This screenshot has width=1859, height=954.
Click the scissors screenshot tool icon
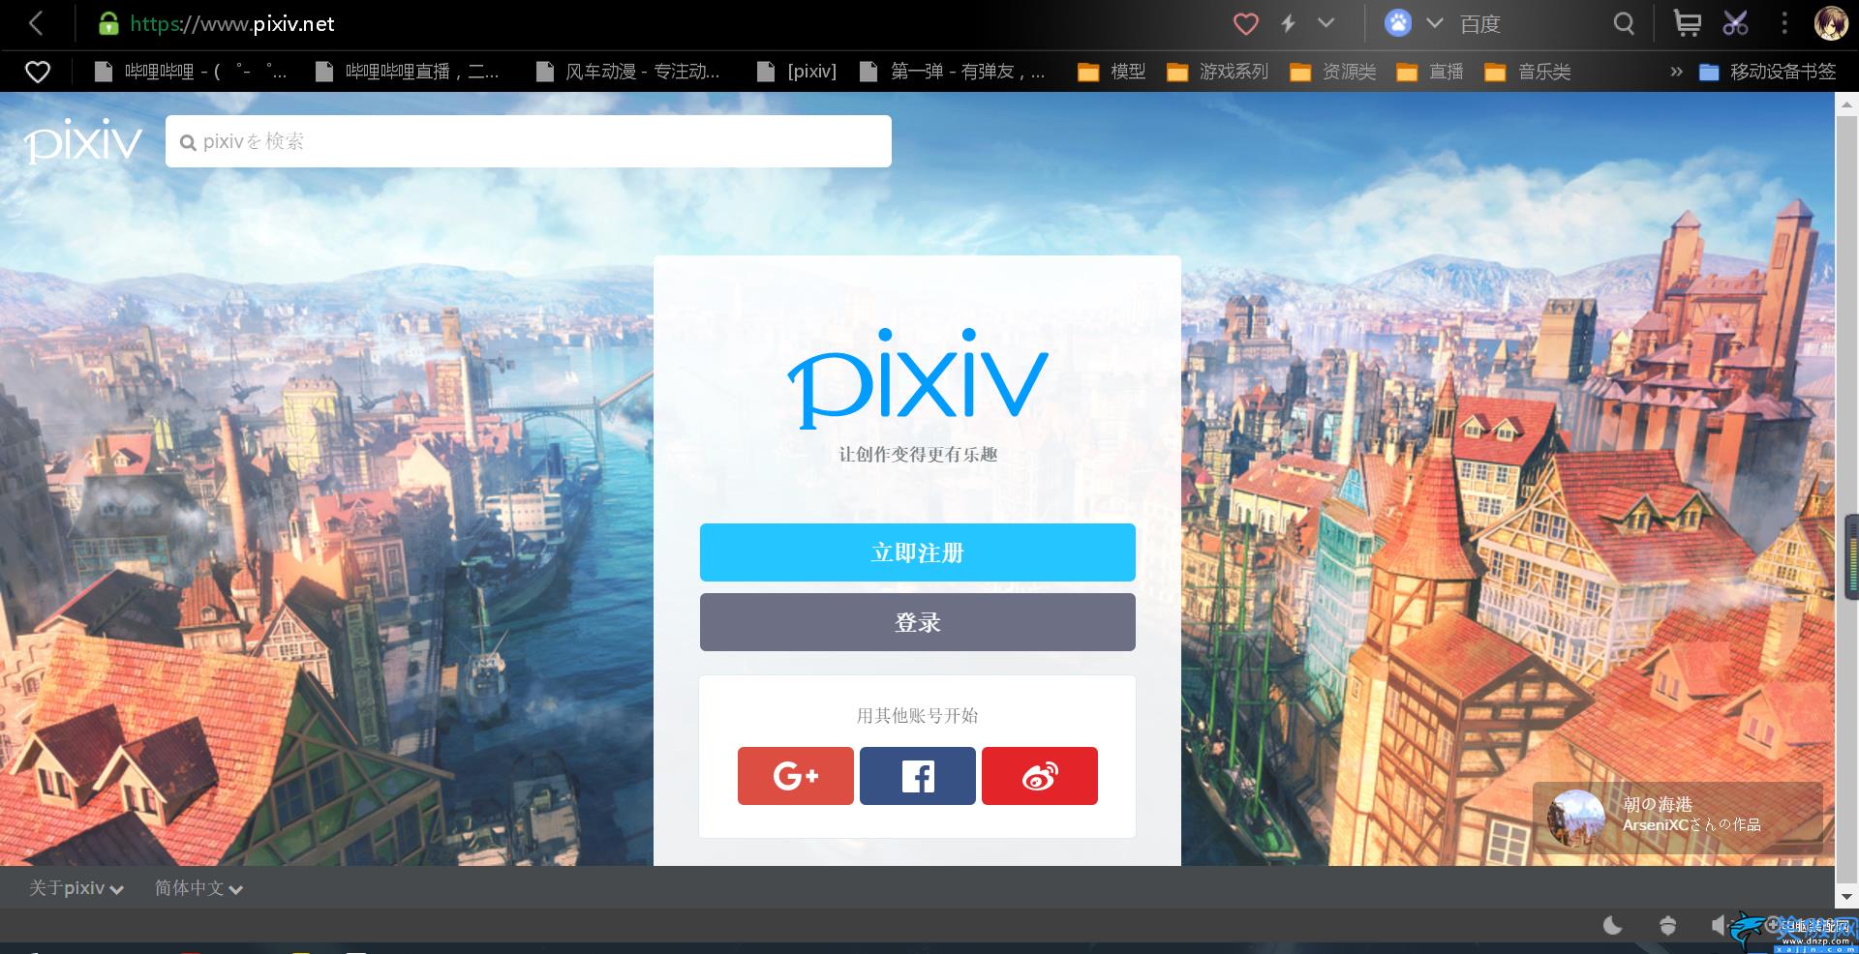[1735, 23]
